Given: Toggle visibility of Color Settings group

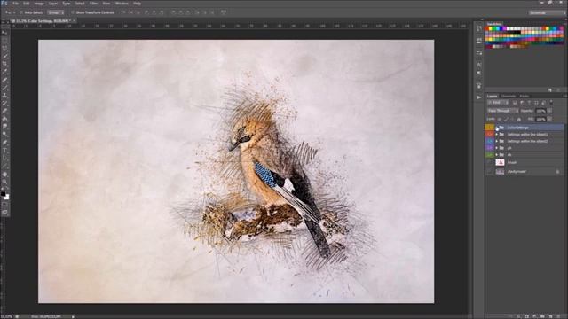Looking at the screenshot, I should [x=489, y=128].
